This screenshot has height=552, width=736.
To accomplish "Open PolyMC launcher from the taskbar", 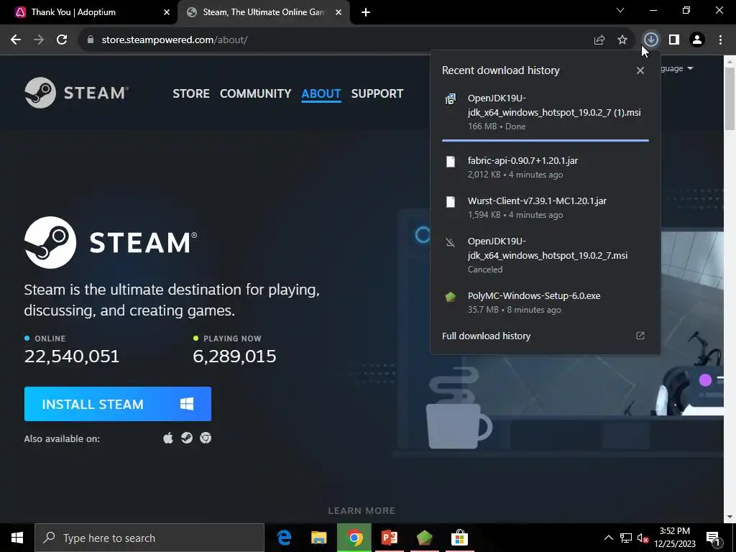I will pyautogui.click(x=424, y=538).
